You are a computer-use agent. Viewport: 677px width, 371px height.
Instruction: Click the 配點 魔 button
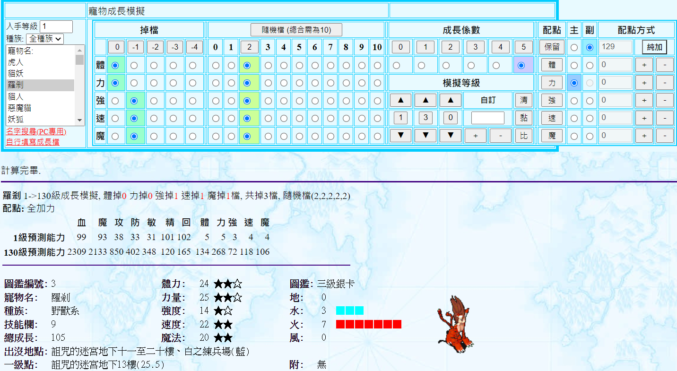coord(552,136)
